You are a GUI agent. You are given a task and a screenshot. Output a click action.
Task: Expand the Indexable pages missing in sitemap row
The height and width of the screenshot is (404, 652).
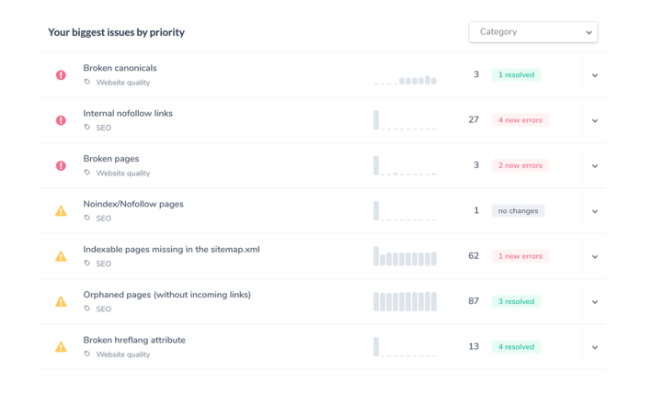595,256
